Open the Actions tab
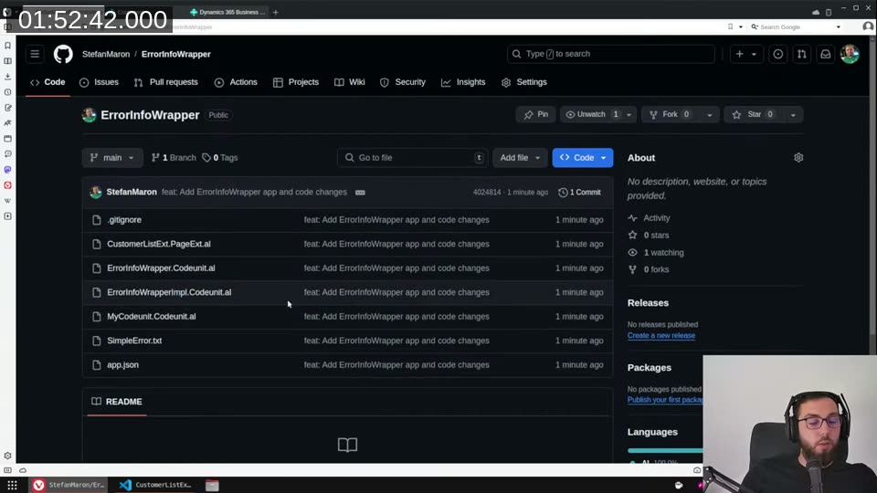Viewport: 877px width, 493px height. point(236,82)
